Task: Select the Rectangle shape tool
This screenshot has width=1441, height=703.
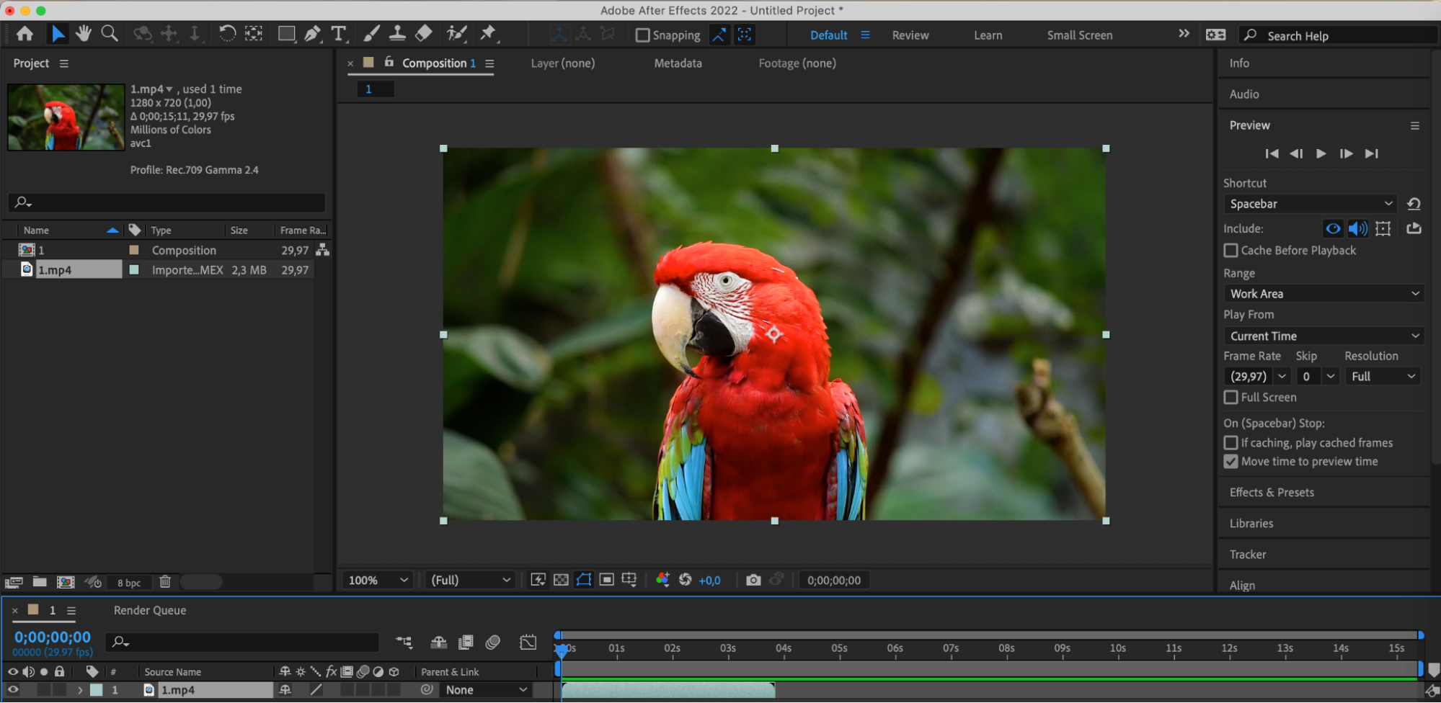Action: [286, 34]
